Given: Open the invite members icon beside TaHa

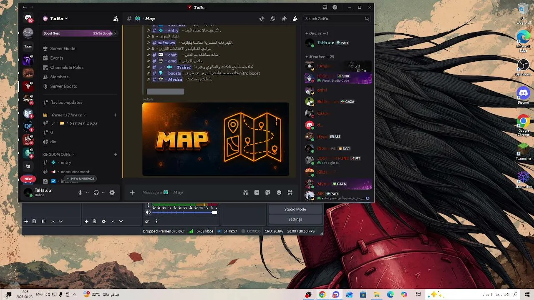Looking at the screenshot, I should click(x=116, y=19).
